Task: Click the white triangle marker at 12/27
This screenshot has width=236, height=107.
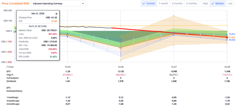Action: click(174, 34)
